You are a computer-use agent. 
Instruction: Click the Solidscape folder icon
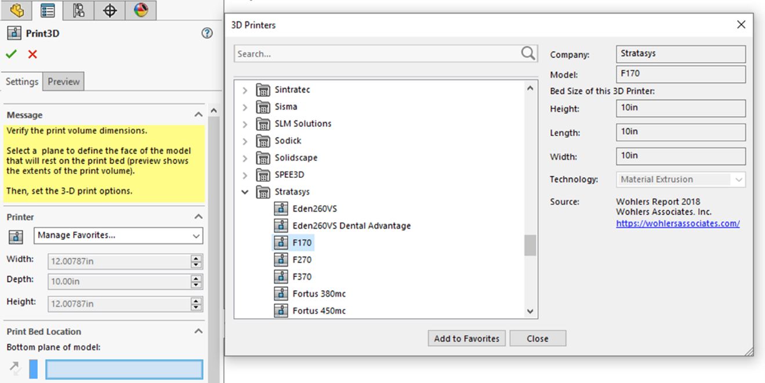[x=263, y=158]
